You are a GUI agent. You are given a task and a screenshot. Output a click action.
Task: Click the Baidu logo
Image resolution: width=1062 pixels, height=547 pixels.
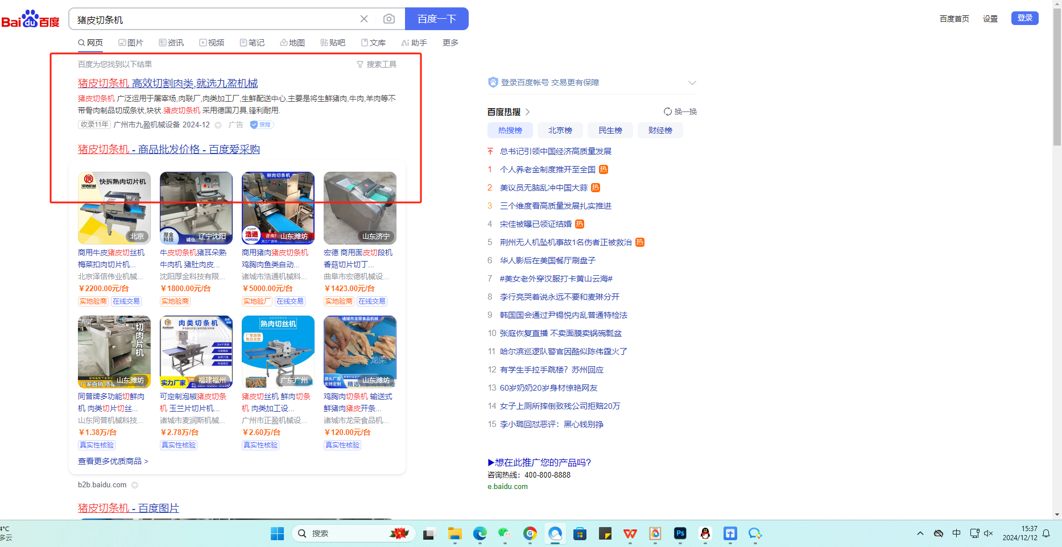[31, 19]
